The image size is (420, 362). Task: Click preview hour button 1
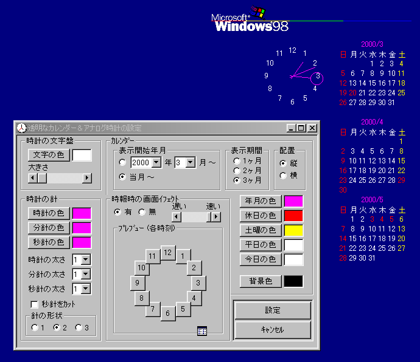click(183, 256)
